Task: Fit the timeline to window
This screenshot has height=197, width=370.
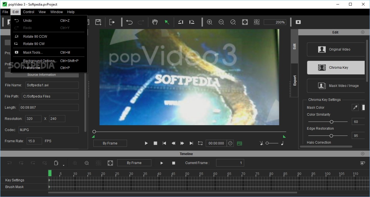Action: tap(110, 163)
